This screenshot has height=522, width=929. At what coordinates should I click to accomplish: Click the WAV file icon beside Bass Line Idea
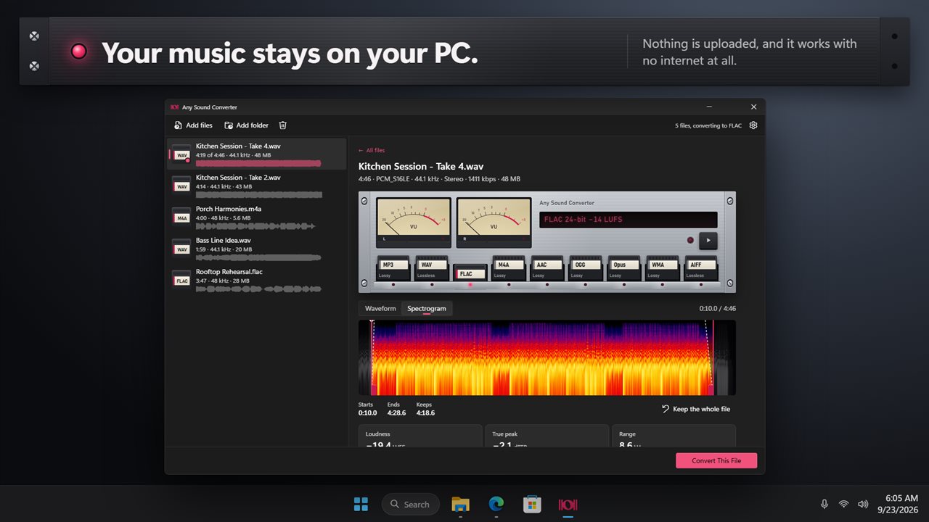click(x=181, y=248)
